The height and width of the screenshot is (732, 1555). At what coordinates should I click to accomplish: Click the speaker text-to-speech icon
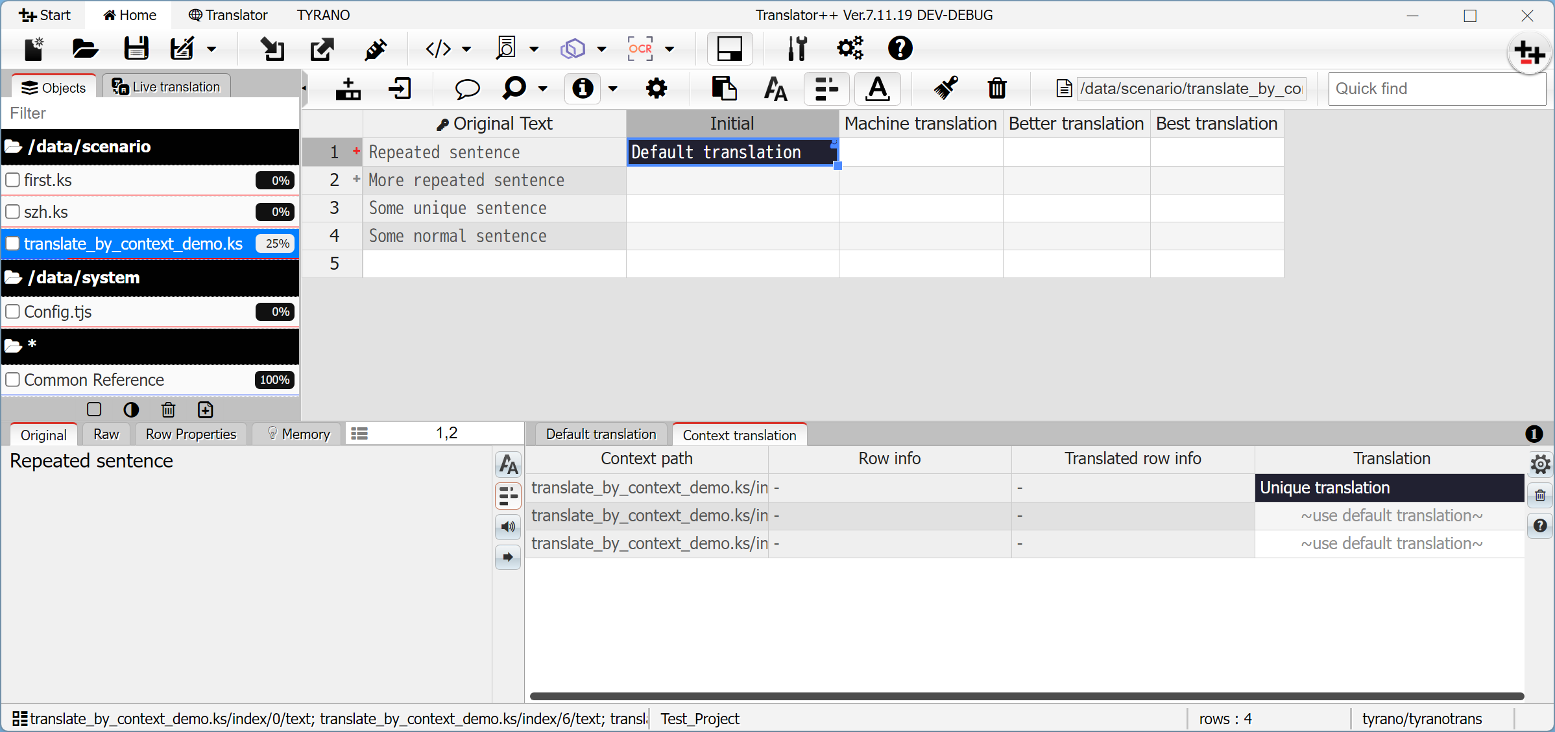pos(508,526)
